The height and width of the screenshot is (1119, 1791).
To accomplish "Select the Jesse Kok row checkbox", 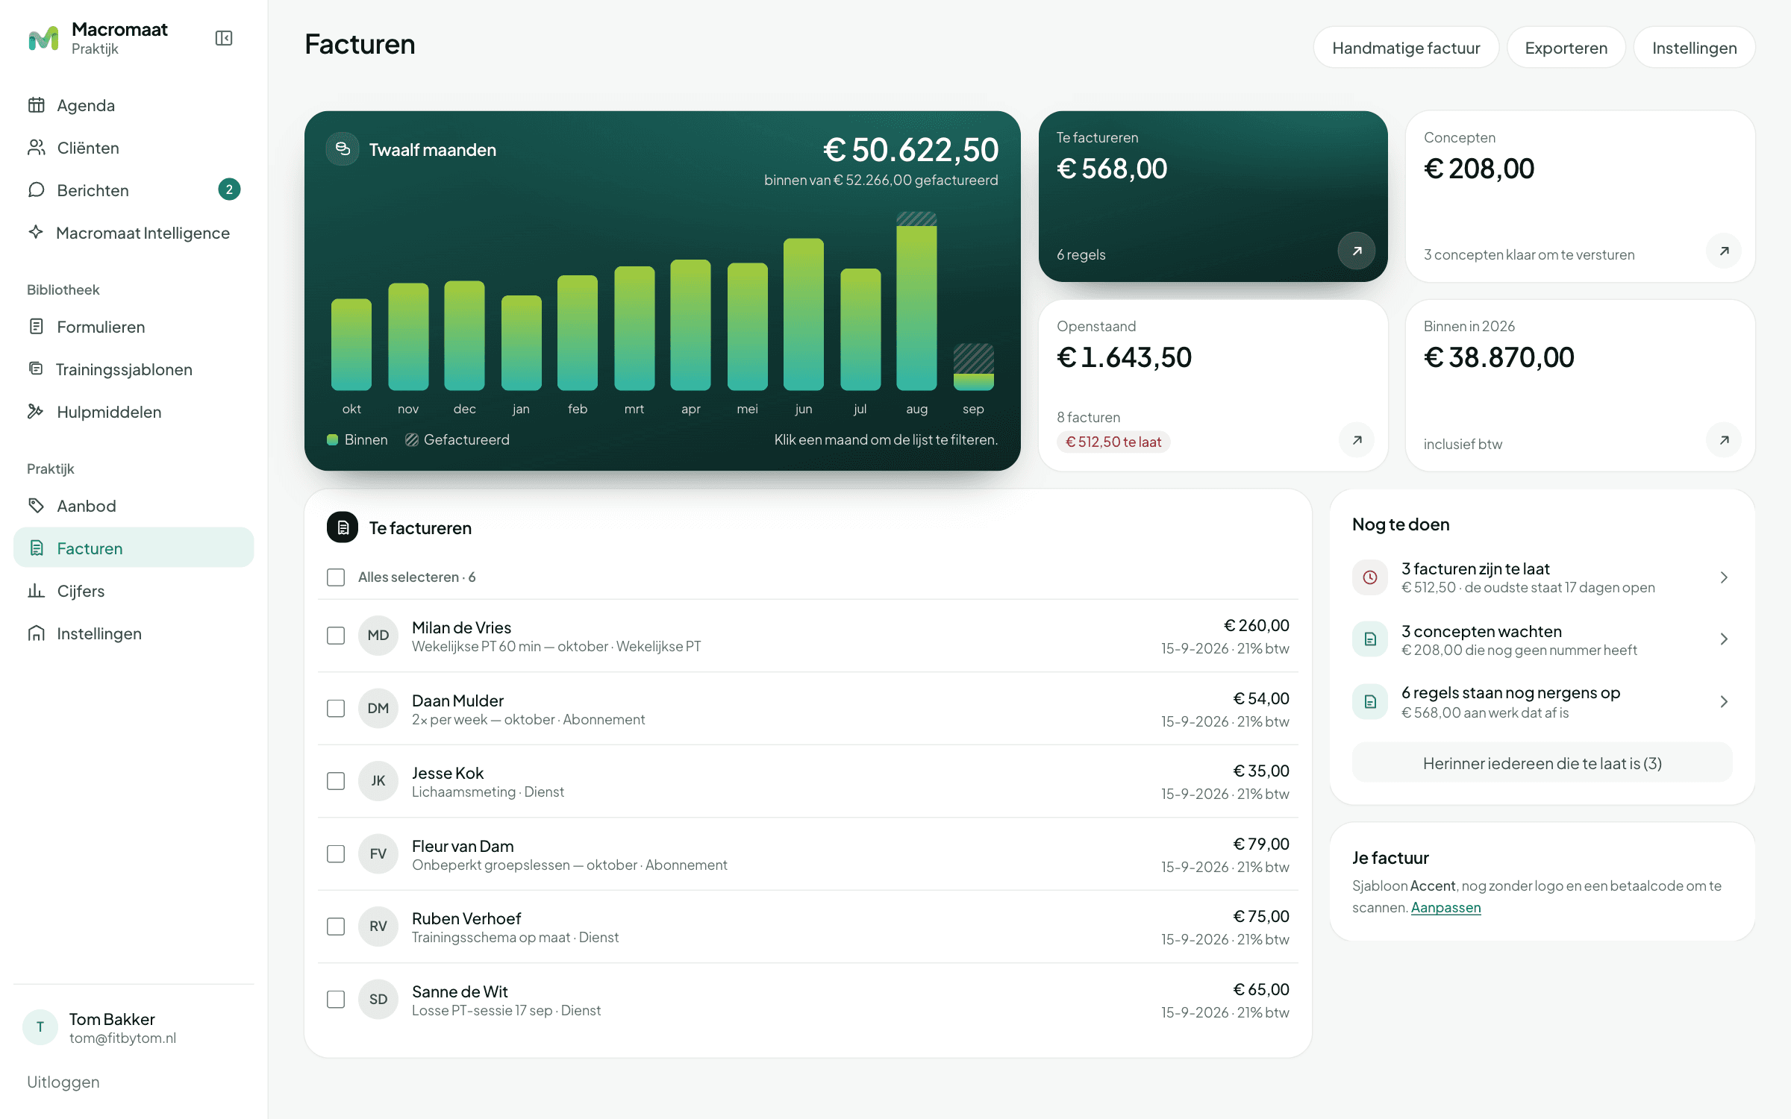I will coord(336,781).
